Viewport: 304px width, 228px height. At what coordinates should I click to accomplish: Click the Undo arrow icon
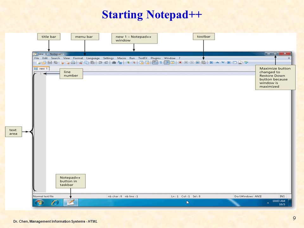pos(100,63)
